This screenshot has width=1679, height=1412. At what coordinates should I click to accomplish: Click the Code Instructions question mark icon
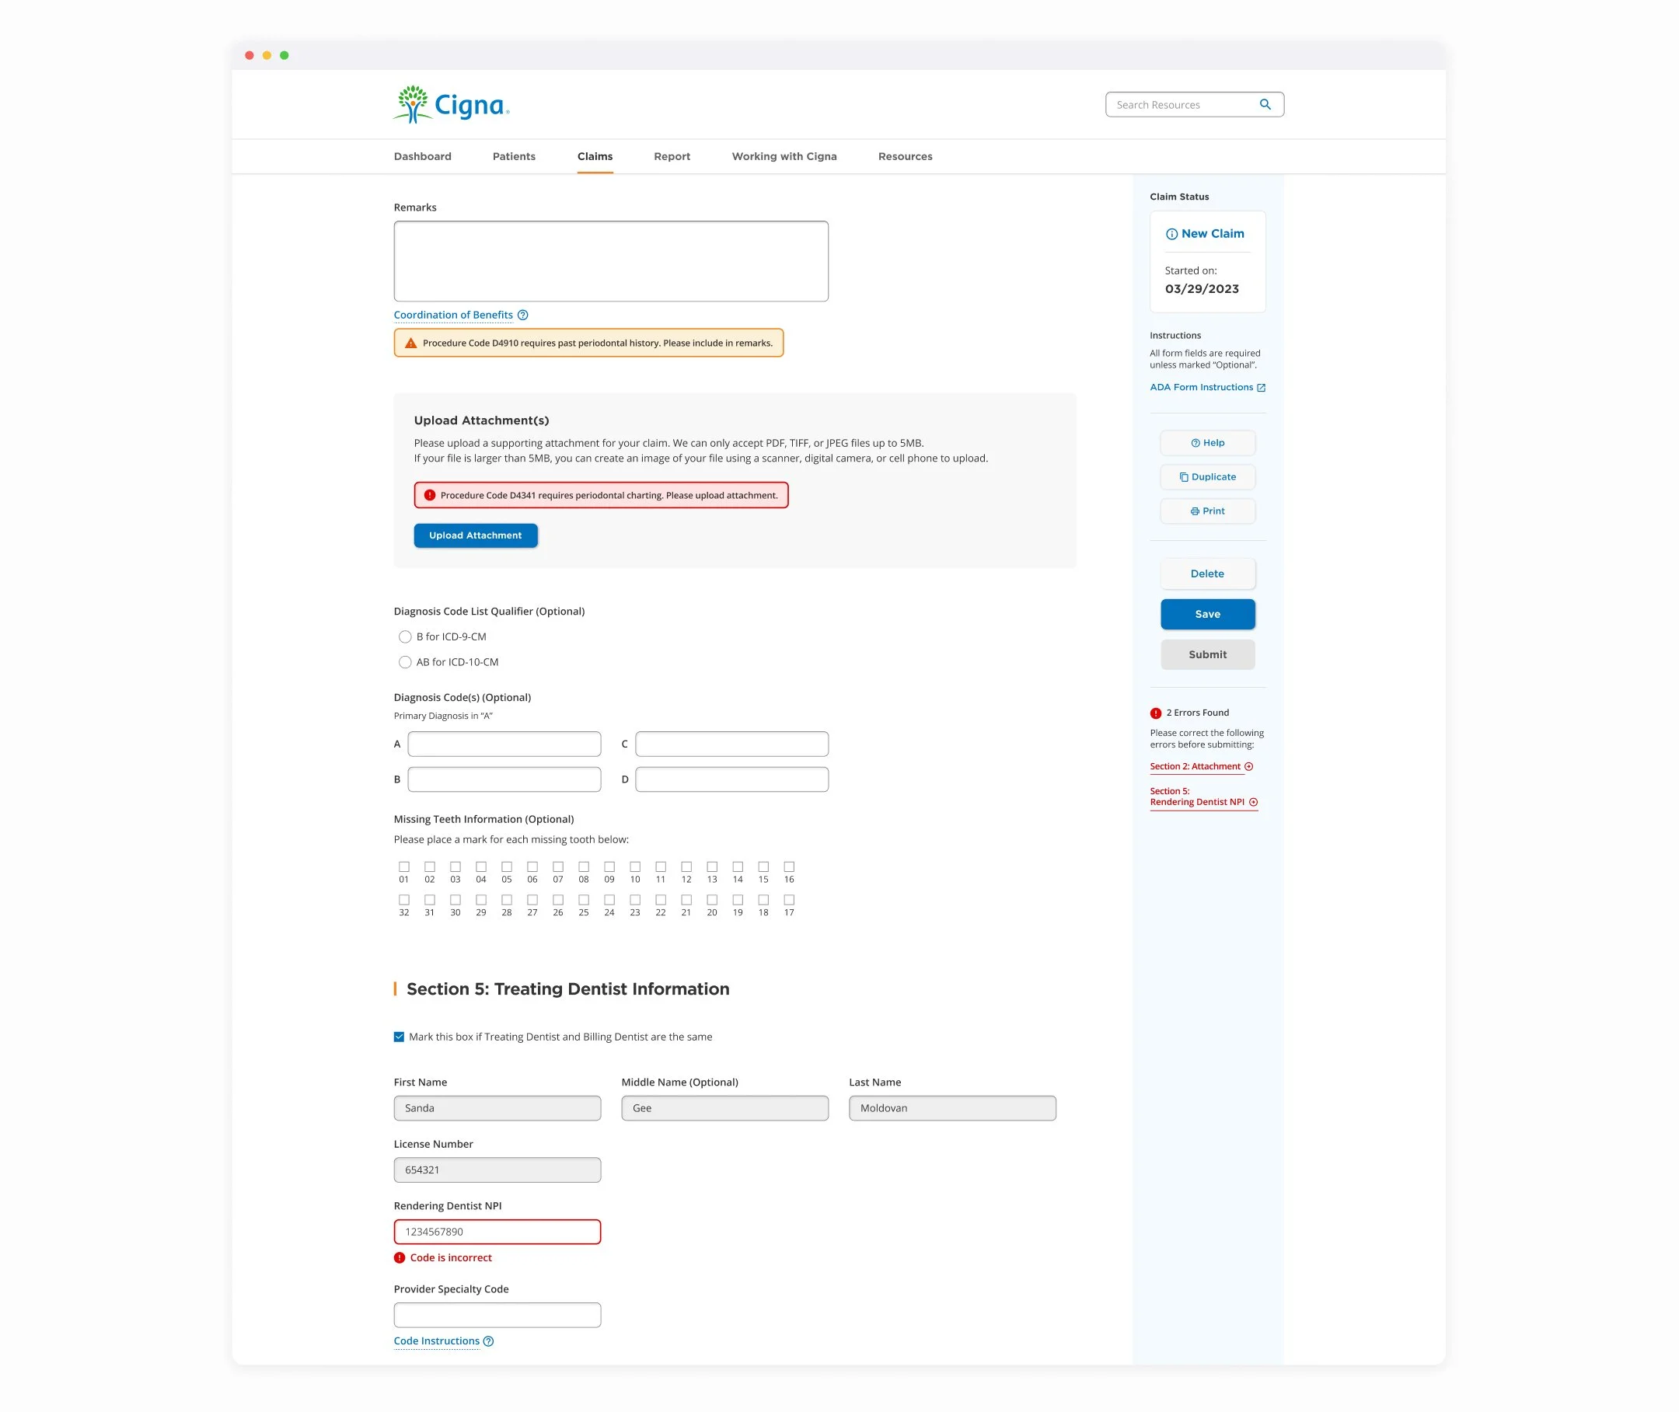point(488,1341)
